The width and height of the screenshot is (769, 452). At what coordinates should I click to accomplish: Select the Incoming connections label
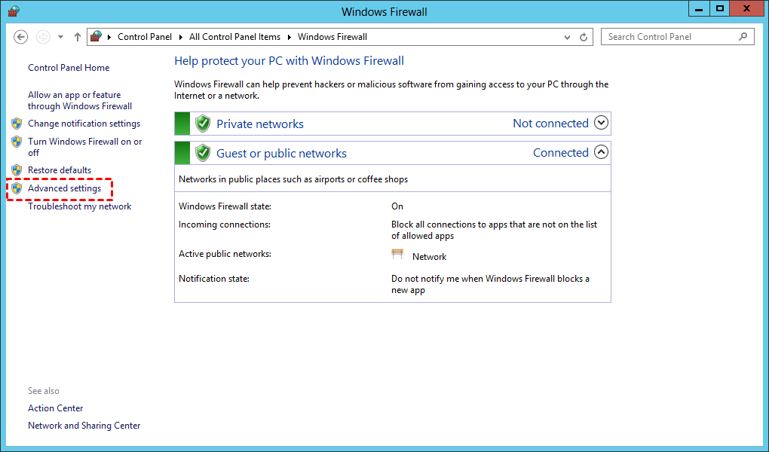point(225,224)
